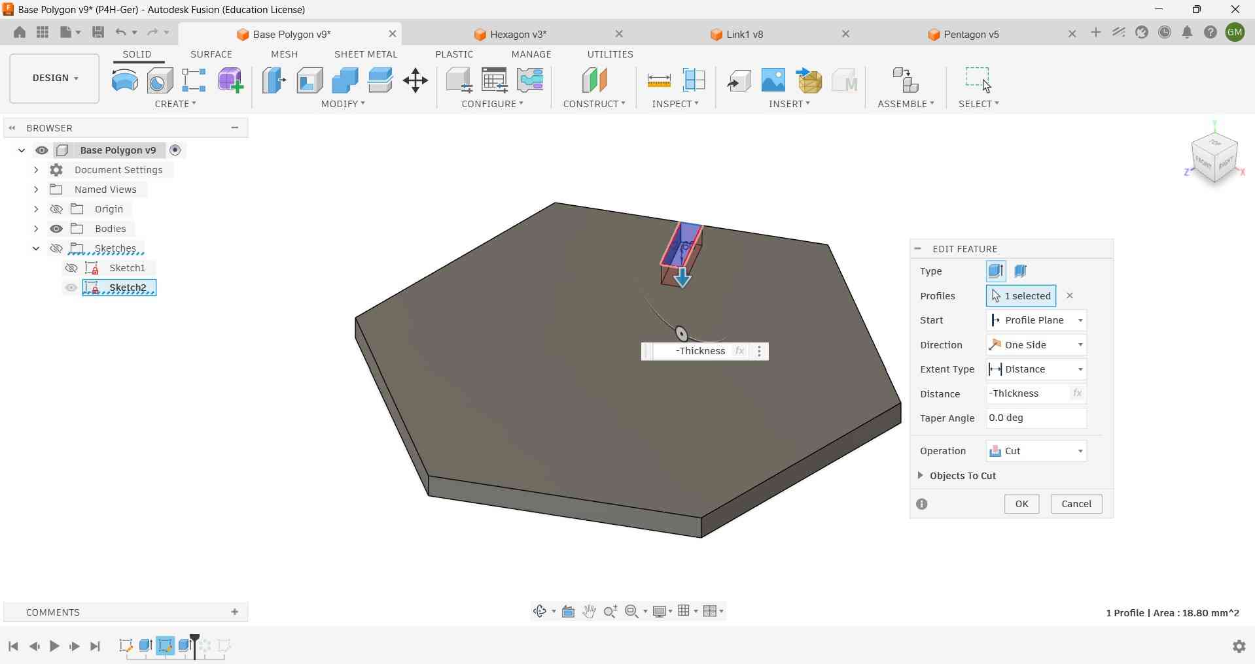Open the MODIFY menu label
Viewport: 1255px width, 664px height.
(x=343, y=104)
